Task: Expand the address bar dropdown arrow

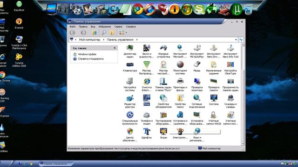Action: [236, 39]
